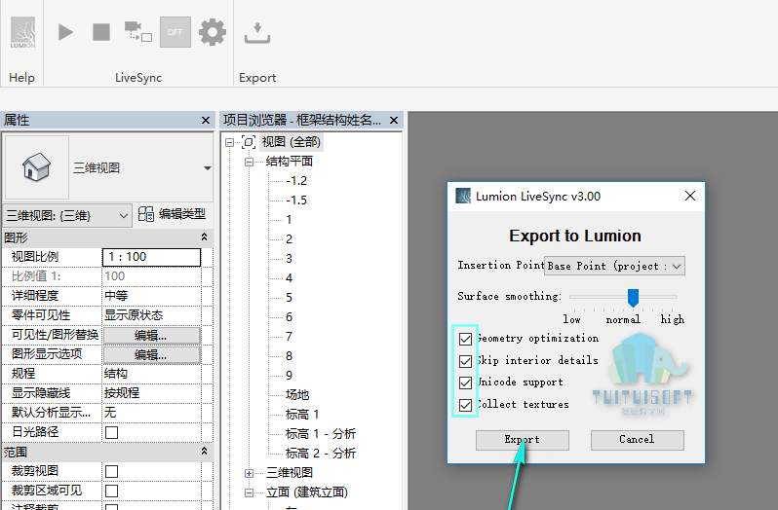Click 编辑... button for 图形显示选项
Viewport: 778px width, 510px height.
151,354
